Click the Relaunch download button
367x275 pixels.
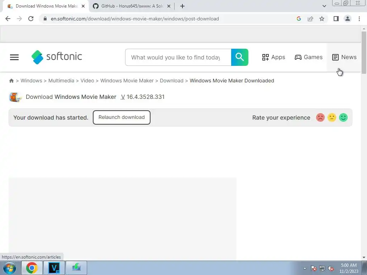point(121,117)
